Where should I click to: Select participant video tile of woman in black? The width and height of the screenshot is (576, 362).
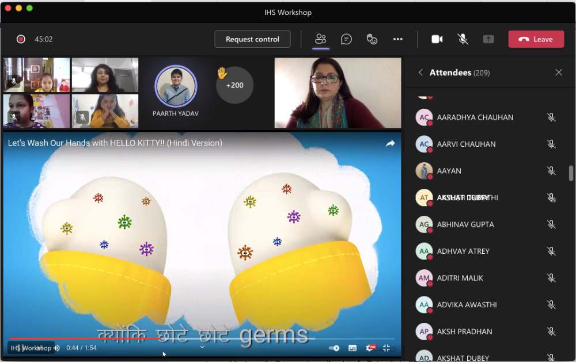(105, 75)
